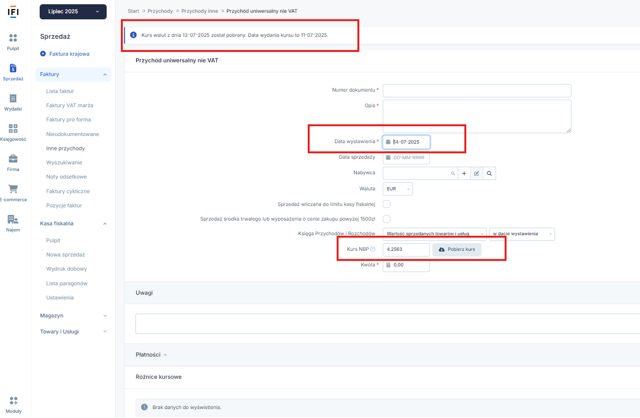
Task: Expand the Towary i Usługi section
Action: pos(73,332)
